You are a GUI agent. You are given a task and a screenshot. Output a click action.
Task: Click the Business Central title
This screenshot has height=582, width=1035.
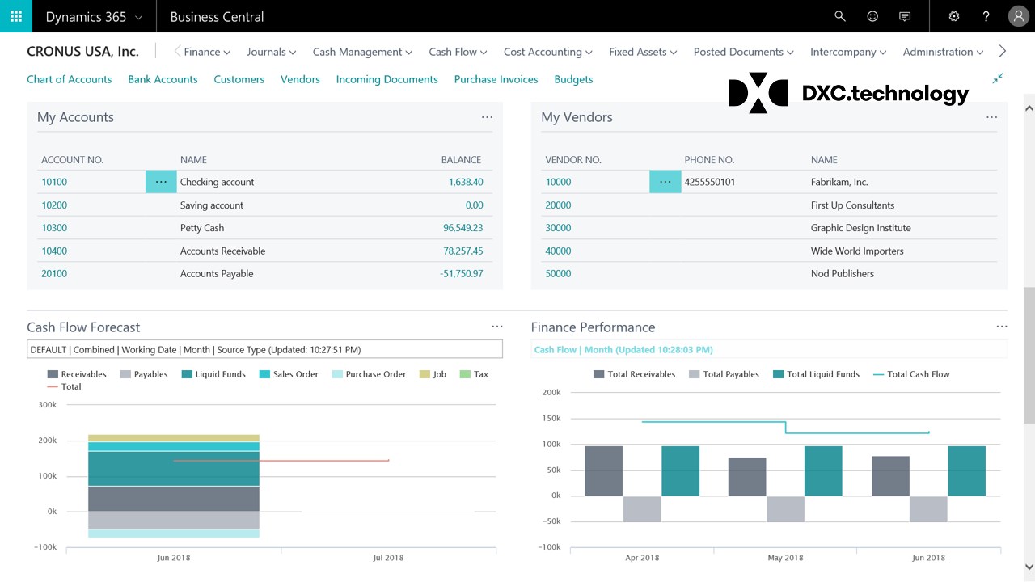coord(218,17)
